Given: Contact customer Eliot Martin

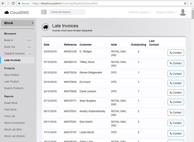Looking at the screenshot, I should [x=176, y=123].
